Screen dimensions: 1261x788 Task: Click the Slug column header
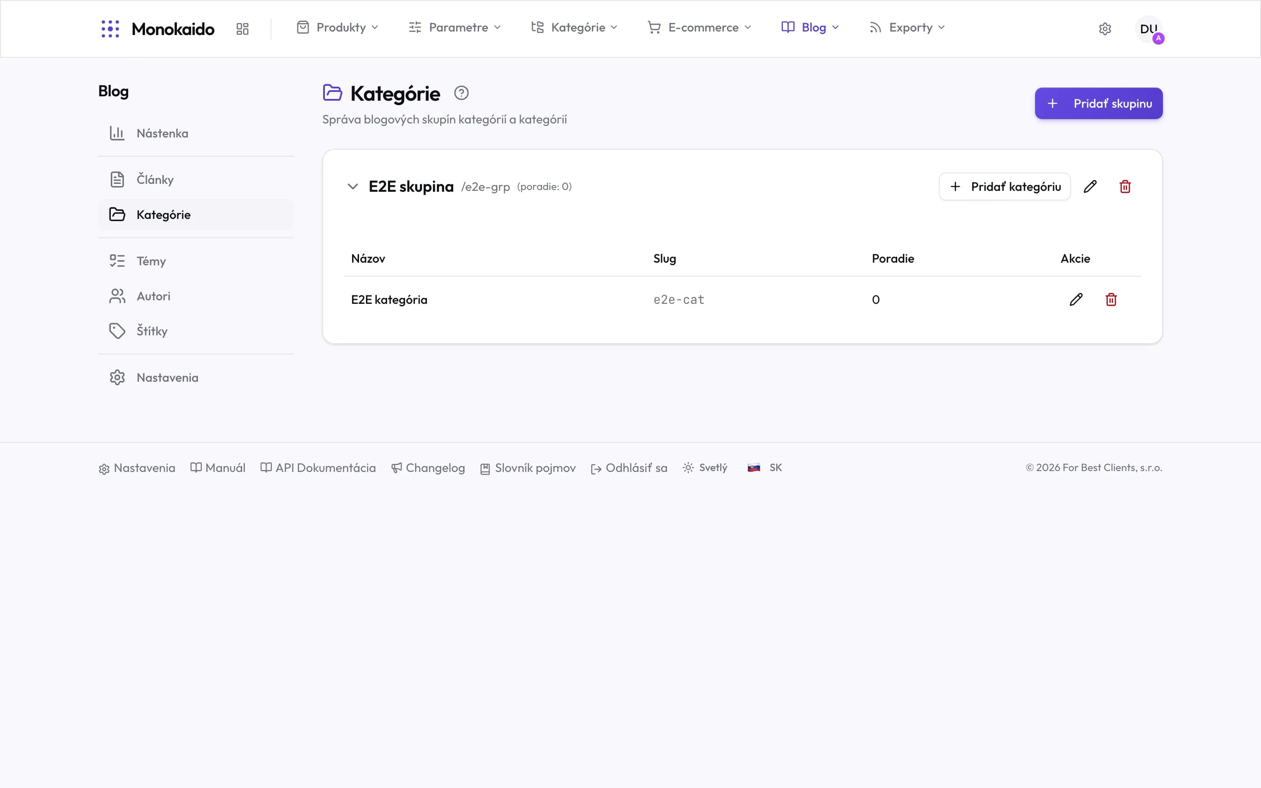tap(665, 258)
